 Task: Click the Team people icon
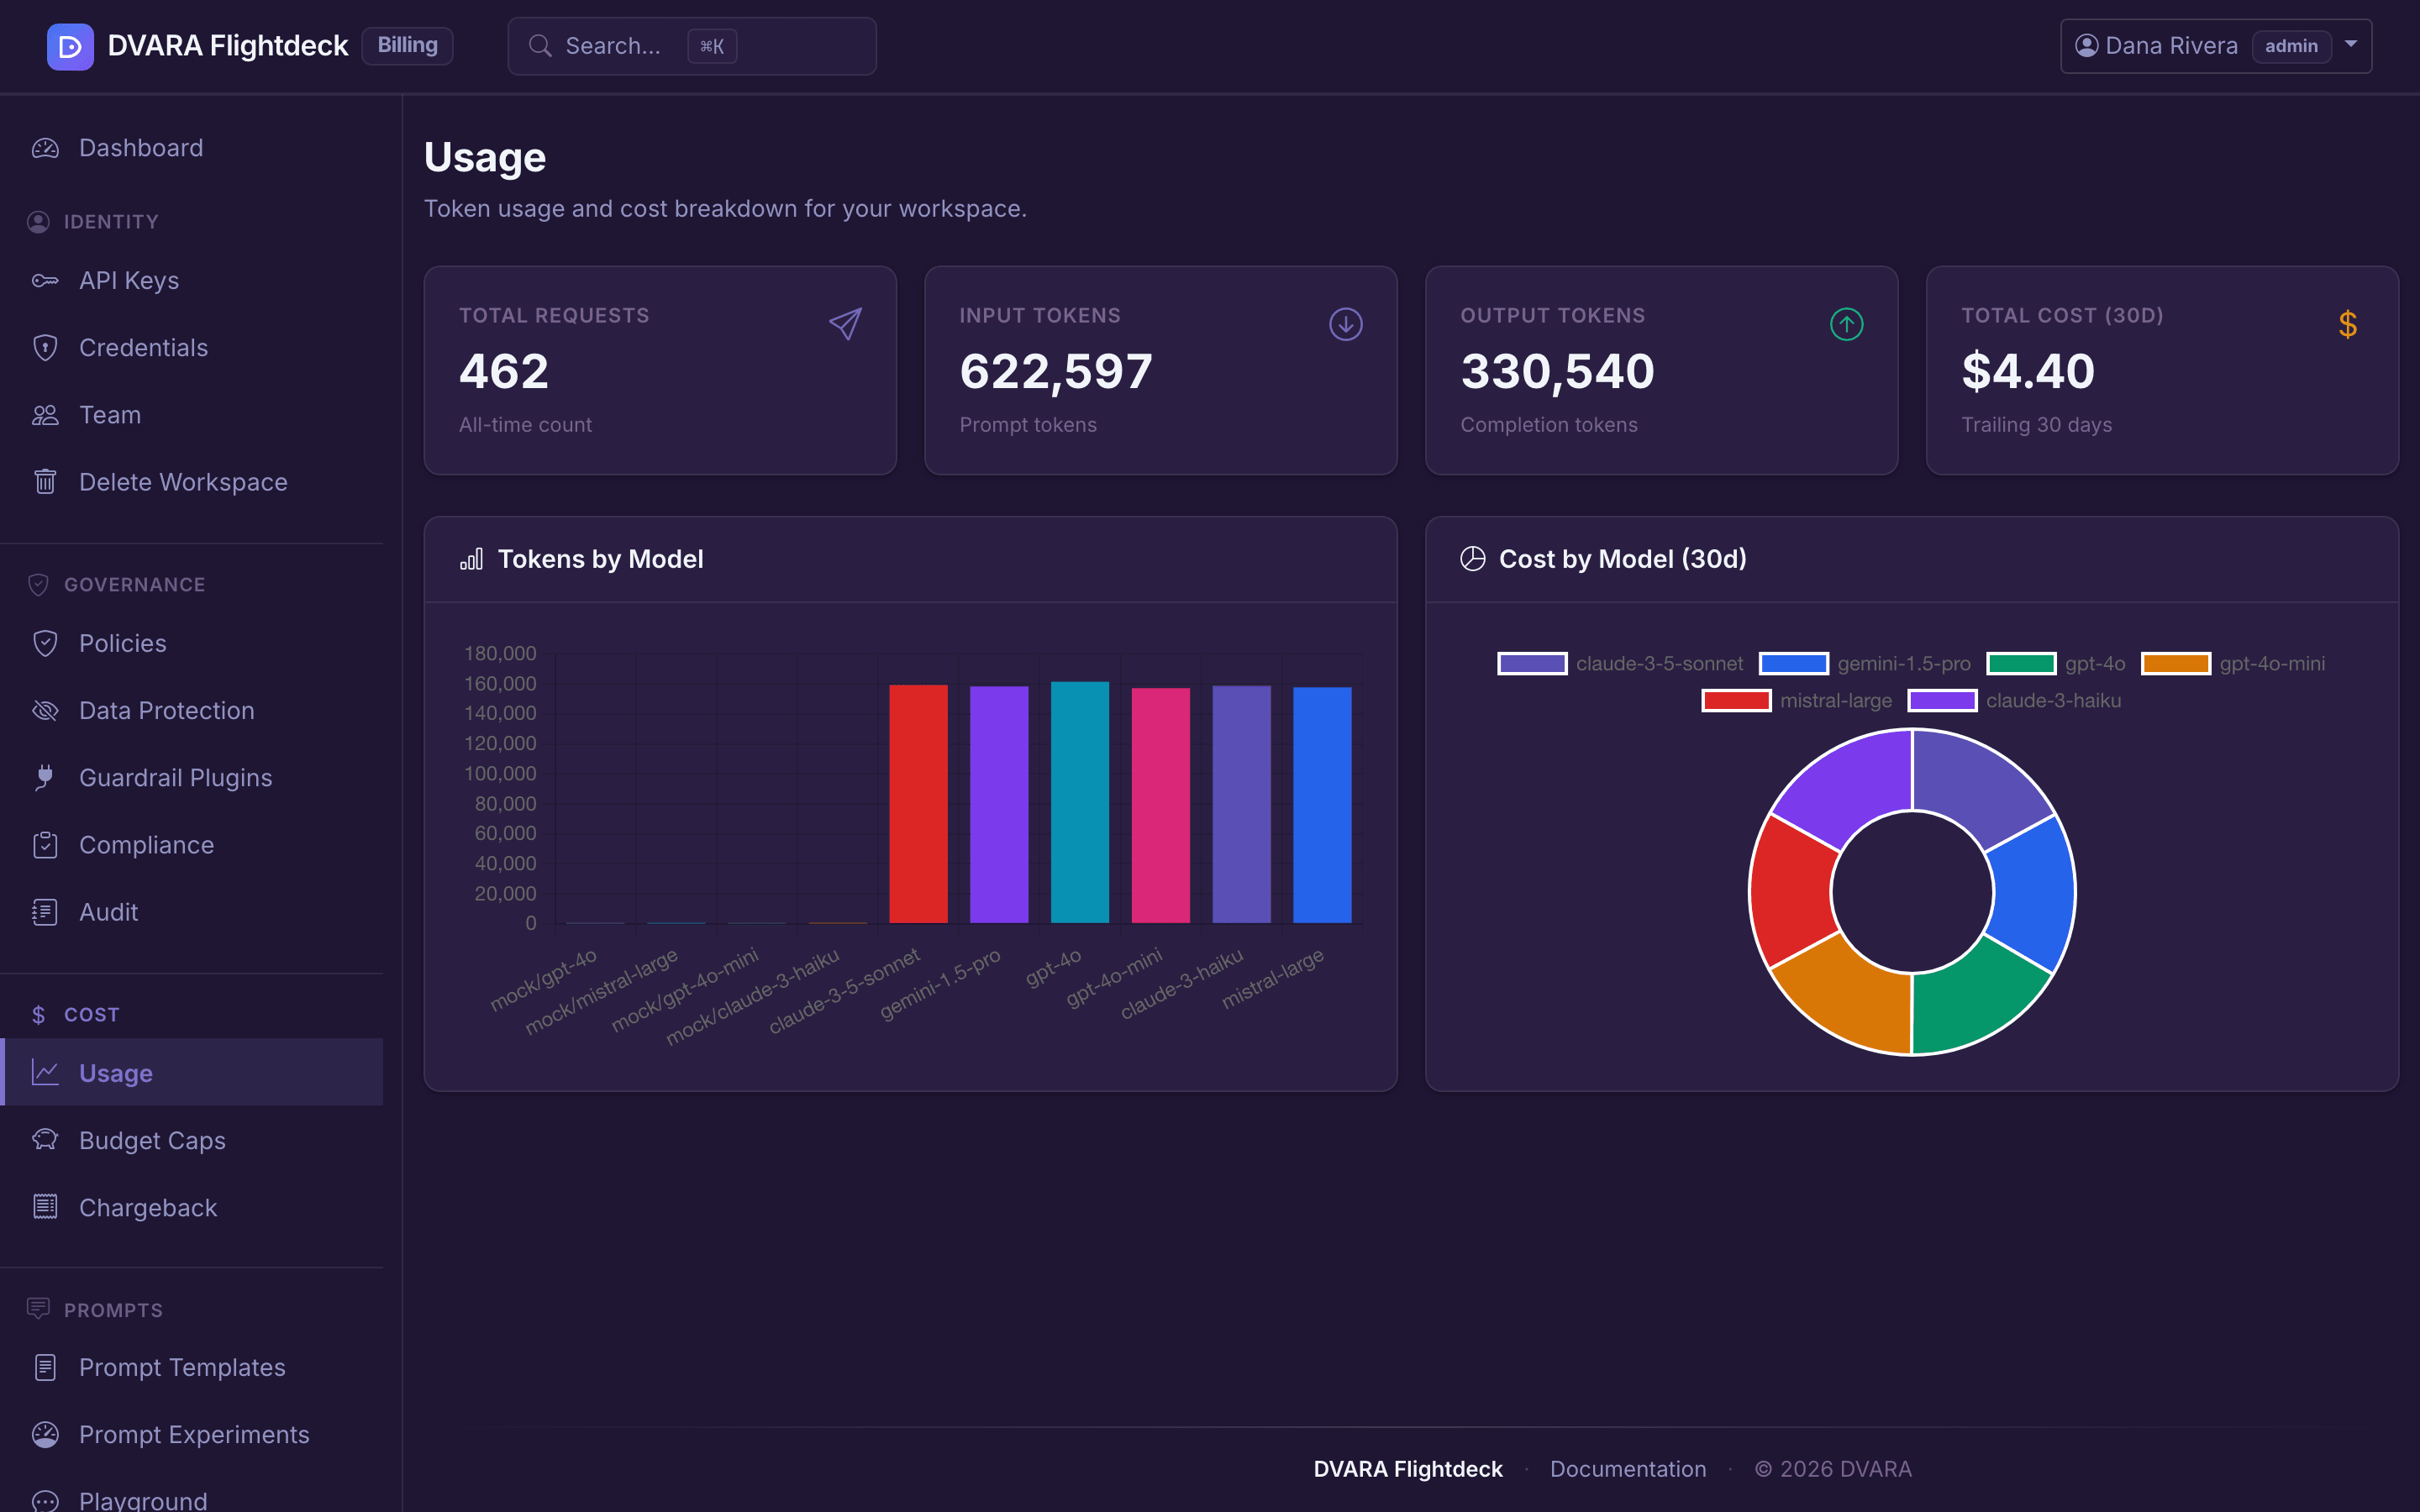click(x=45, y=415)
